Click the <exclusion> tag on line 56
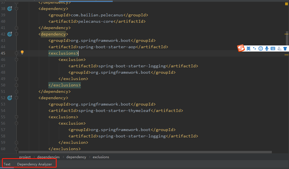289x169 pixels. (72, 123)
